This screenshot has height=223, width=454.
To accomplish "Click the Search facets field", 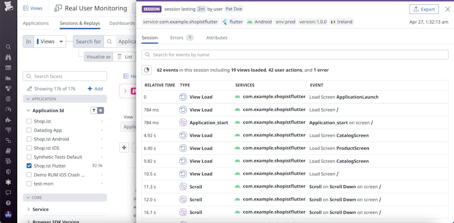I will pyautogui.click(x=65, y=76).
